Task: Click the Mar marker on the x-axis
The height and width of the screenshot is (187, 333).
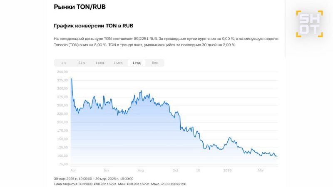Action: click(x=261, y=170)
